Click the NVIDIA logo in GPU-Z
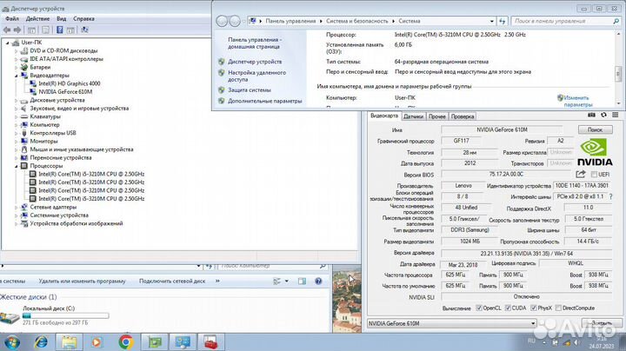The height and width of the screenshot is (351, 626). 595,152
